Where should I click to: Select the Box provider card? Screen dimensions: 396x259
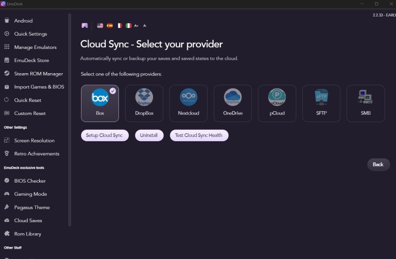pyautogui.click(x=100, y=103)
